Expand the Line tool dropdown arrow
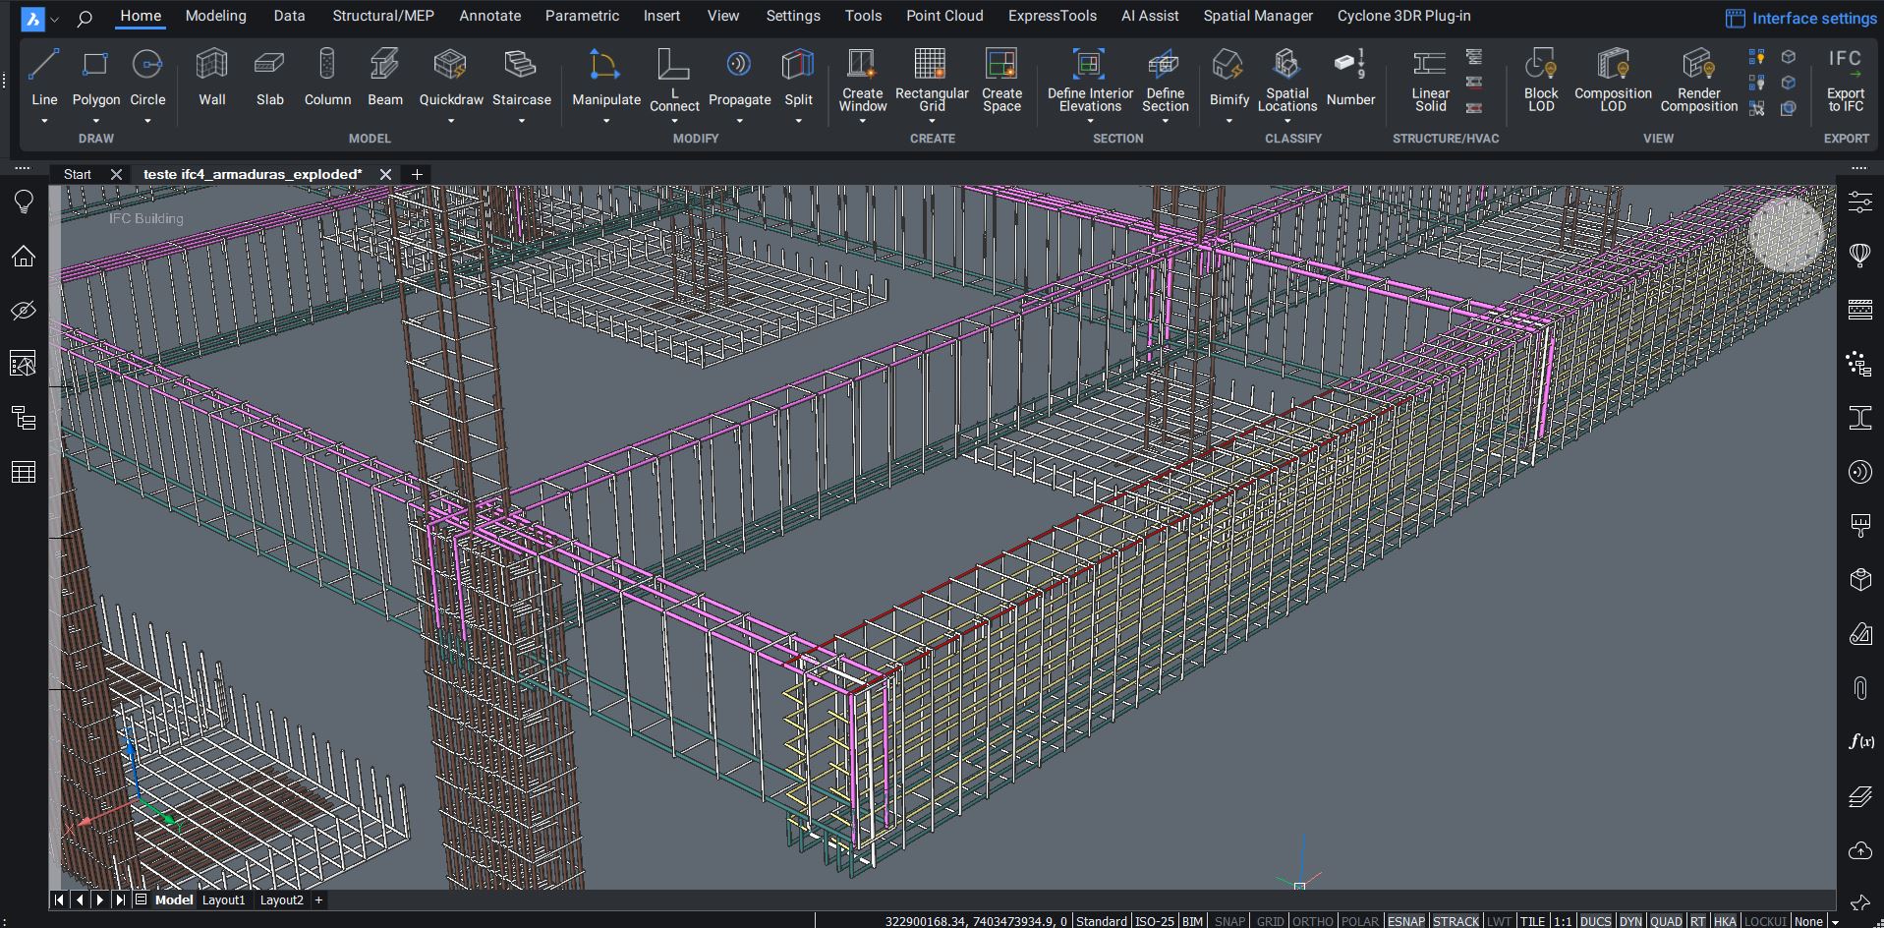The height and width of the screenshot is (928, 1884). [x=44, y=121]
